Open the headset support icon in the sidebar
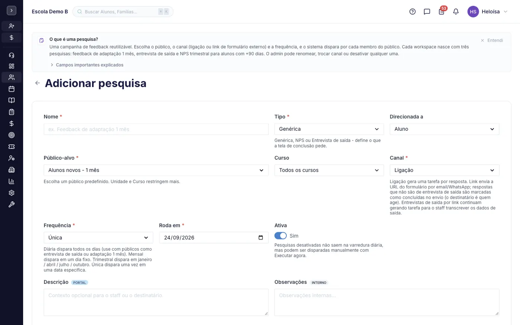This screenshot has height=325, width=520. [x=12, y=55]
